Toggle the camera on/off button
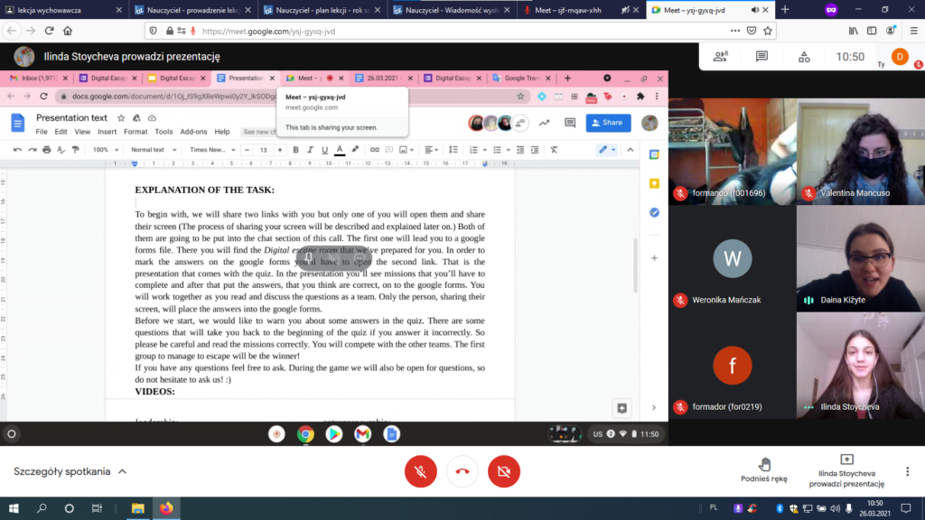The width and height of the screenshot is (925, 520). [504, 471]
